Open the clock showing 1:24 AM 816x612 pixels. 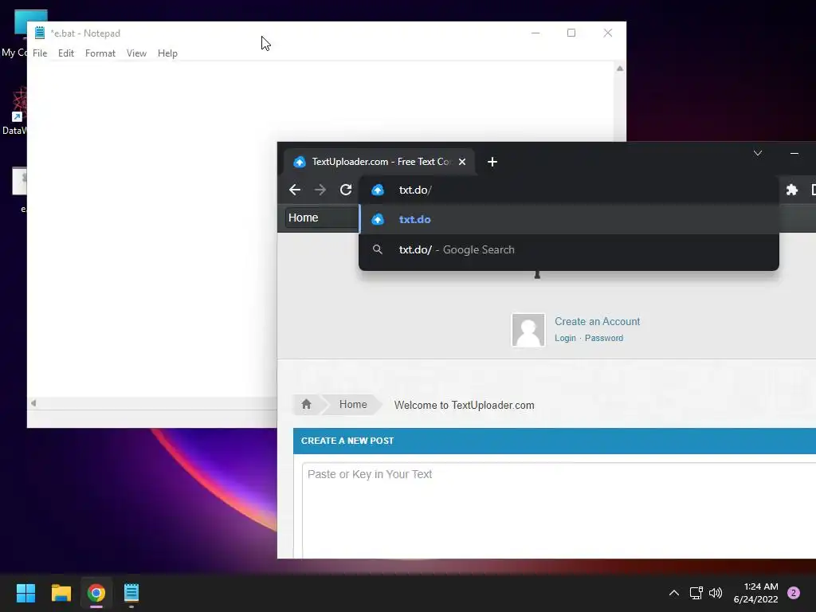[x=755, y=593]
